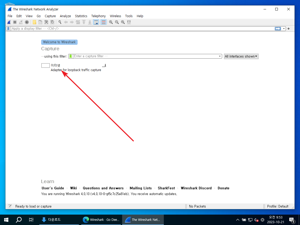Restart the current capture icon
Screen dimensions: 300x225
click(21, 22)
